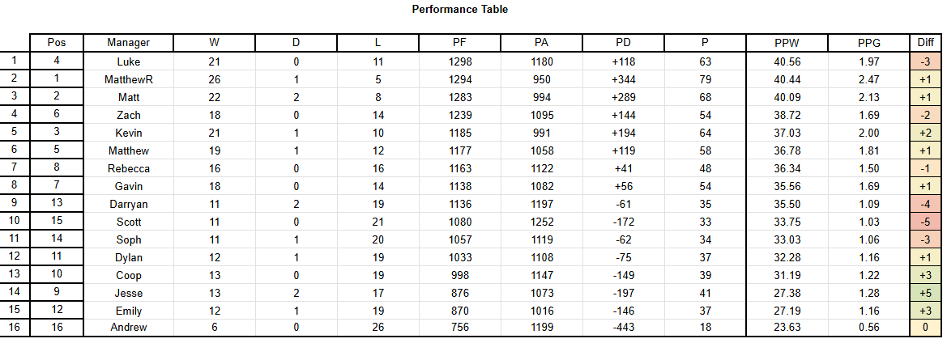Select Kevin's PPG cell showing 2.00
947x343 pixels.
click(x=868, y=133)
